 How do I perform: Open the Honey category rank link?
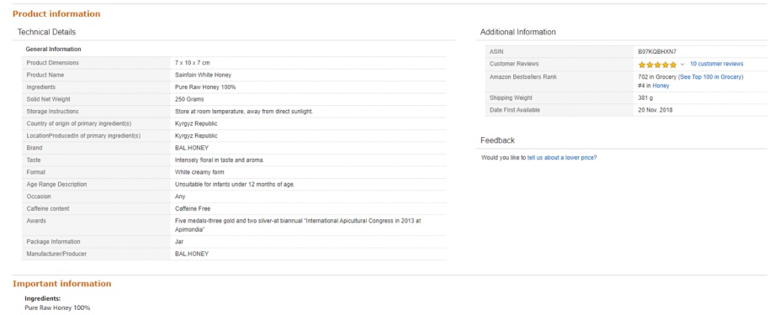(x=660, y=86)
